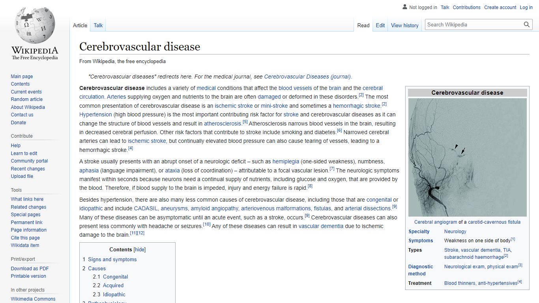Click Neurology in infobox Specialty row

click(455, 232)
